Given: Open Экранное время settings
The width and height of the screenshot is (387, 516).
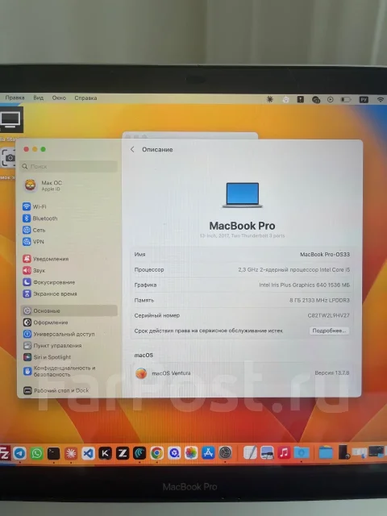Looking at the screenshot, I should [x=50, y=293].
